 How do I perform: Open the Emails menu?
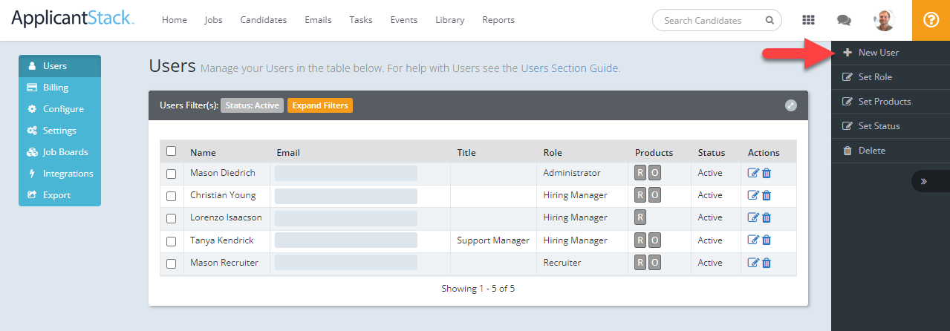point(318,20)
